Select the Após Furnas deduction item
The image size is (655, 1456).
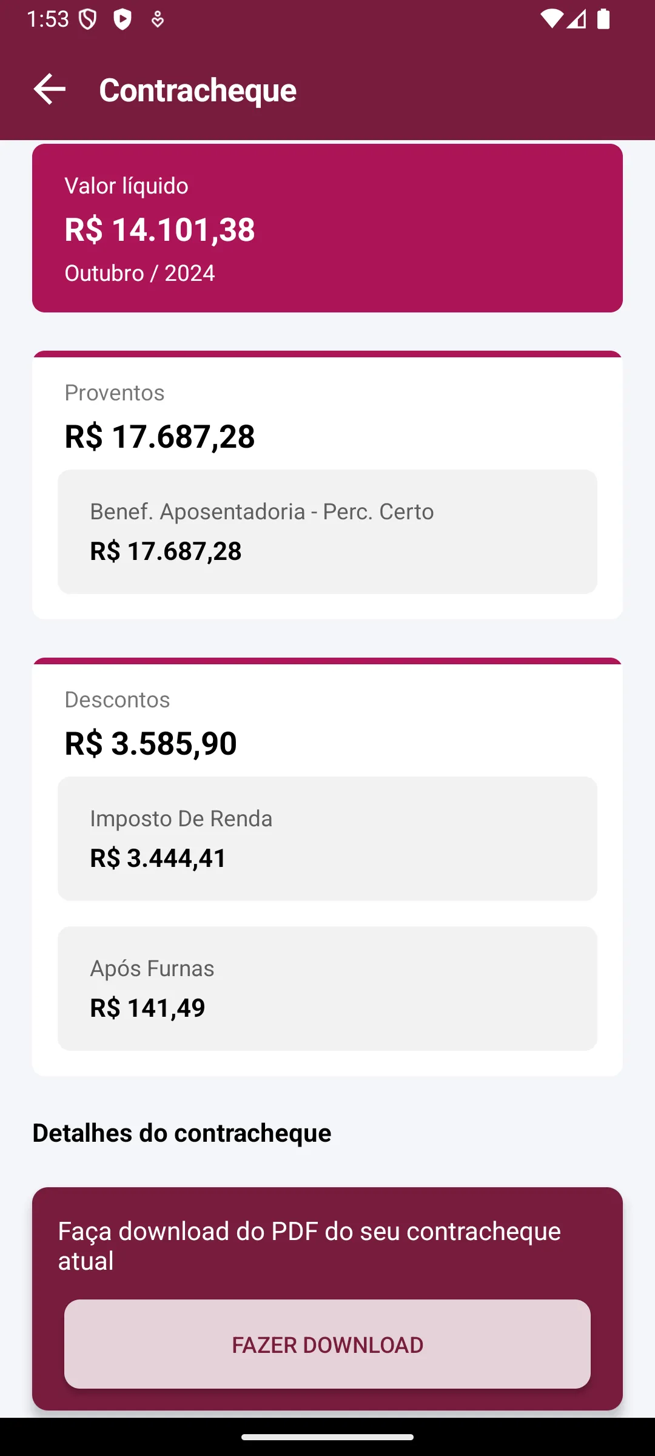point(327,988)
